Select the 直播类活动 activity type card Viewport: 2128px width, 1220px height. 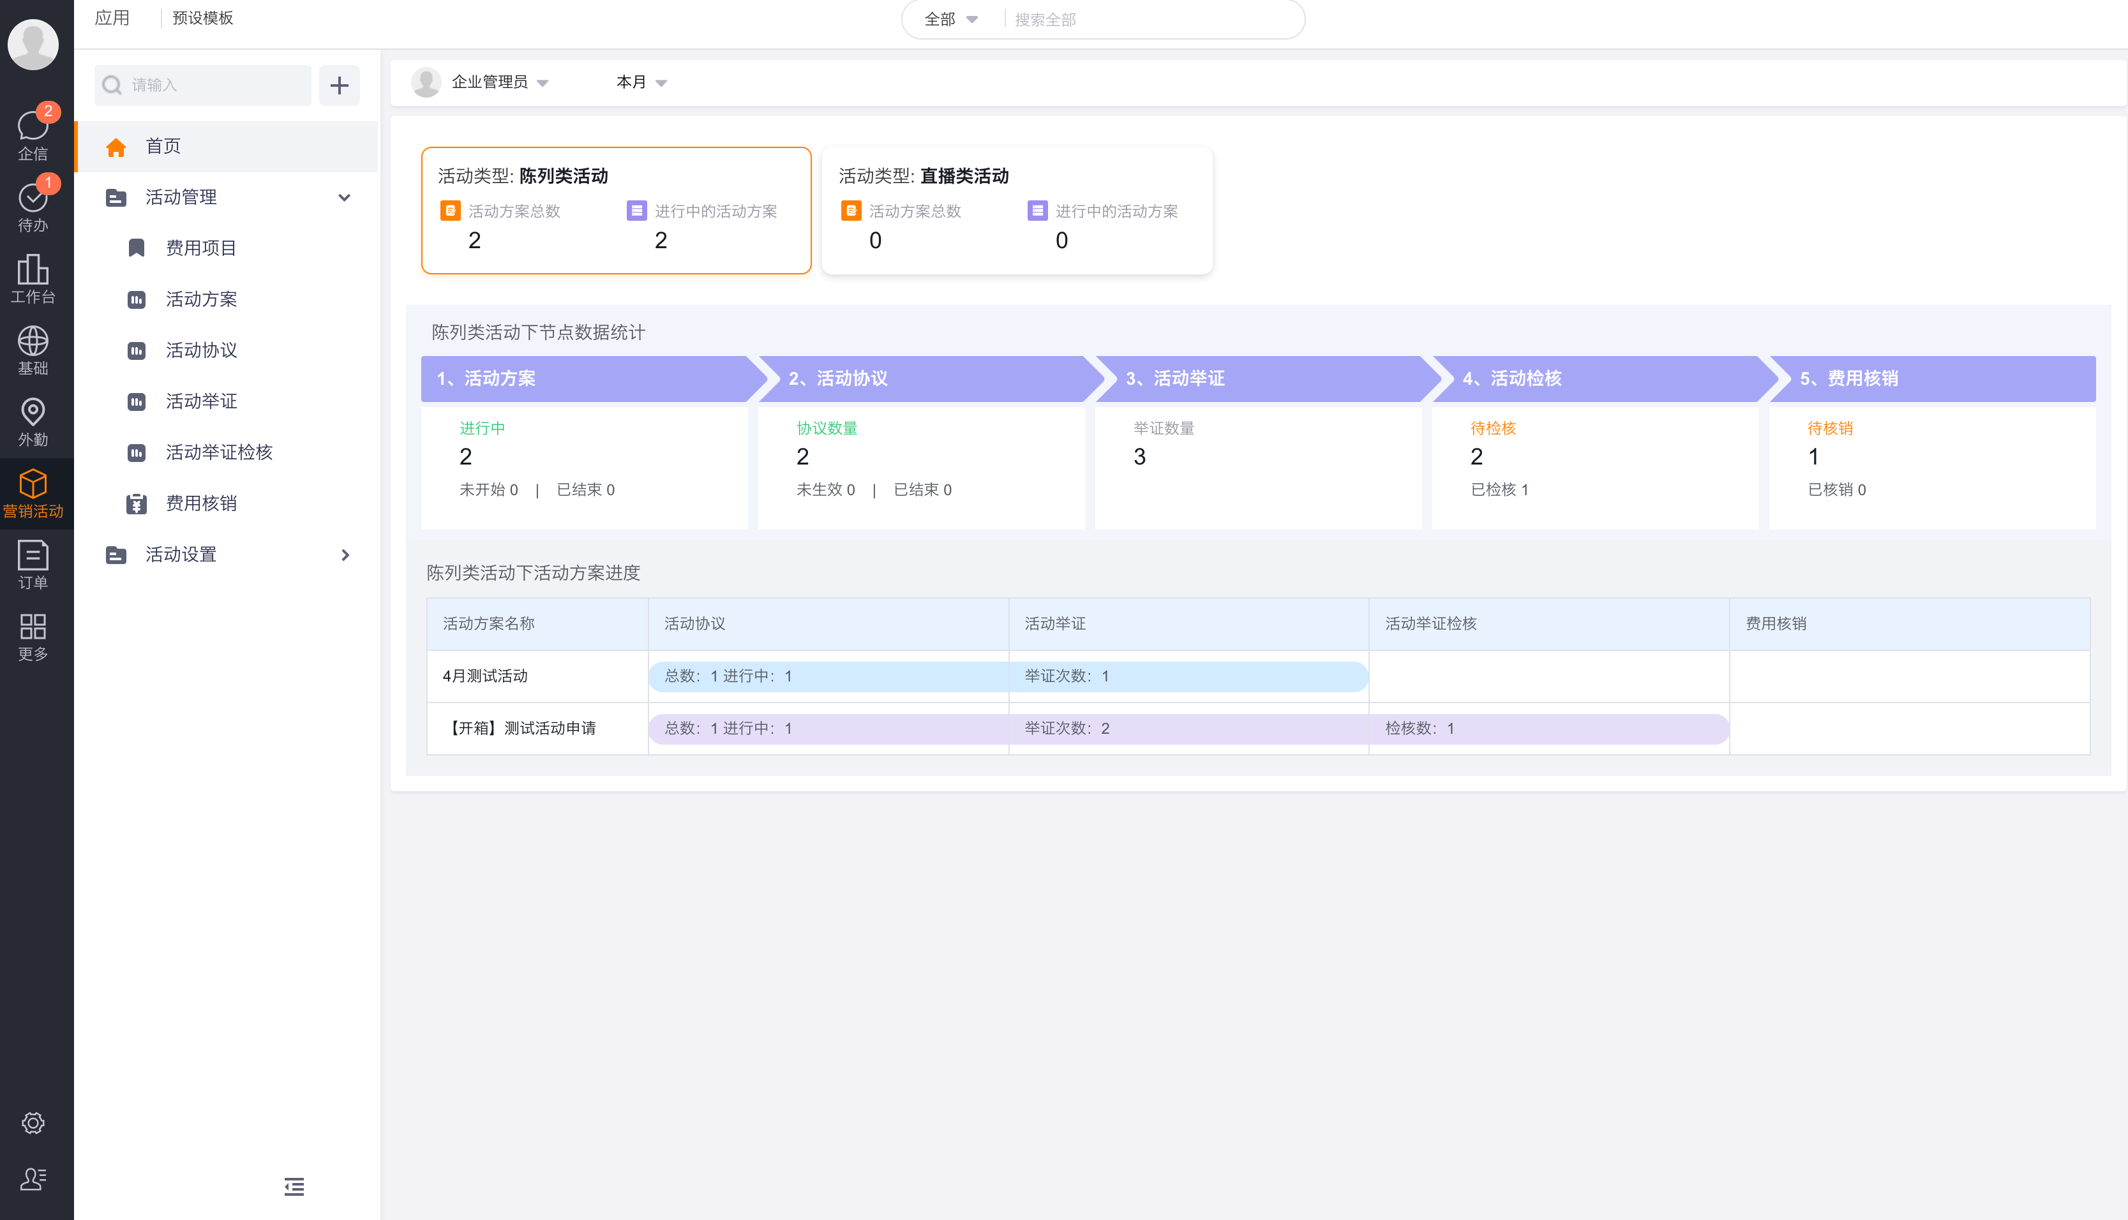click(x=1017, y=211)
